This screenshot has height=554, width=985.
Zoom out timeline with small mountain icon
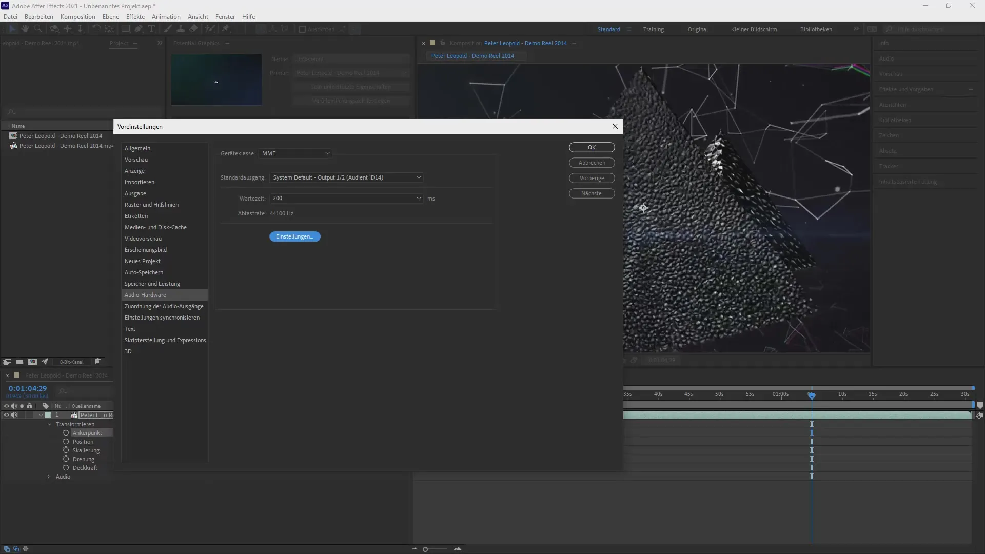click(415, 549)
